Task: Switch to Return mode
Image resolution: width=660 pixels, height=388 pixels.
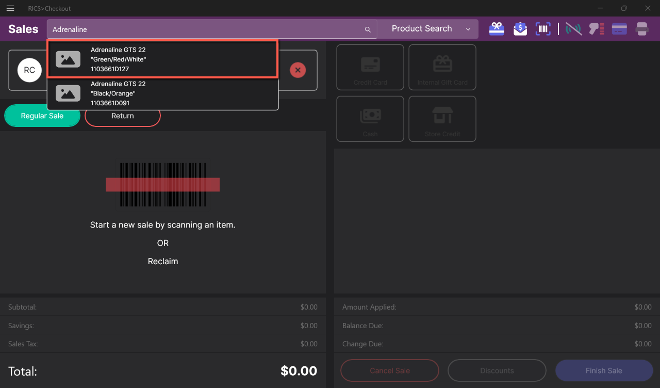Action: coord(123,116)
